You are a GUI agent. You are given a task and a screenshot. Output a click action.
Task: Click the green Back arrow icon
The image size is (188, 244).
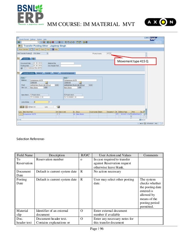48,42
